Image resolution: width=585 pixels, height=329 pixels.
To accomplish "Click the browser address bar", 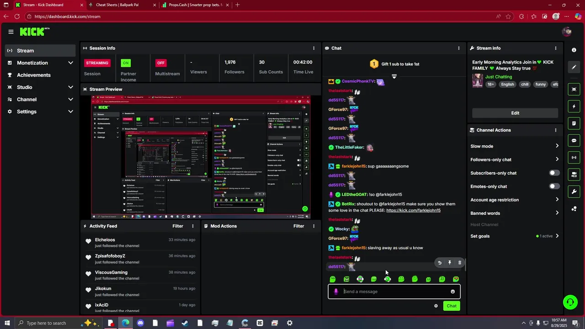I will point(261,16).
